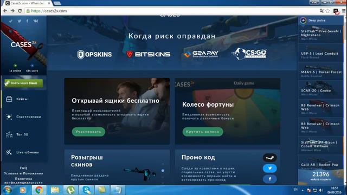Open the FAQ link
The width and height of the screenshot is (347, 195).
(x=23, y=168)
